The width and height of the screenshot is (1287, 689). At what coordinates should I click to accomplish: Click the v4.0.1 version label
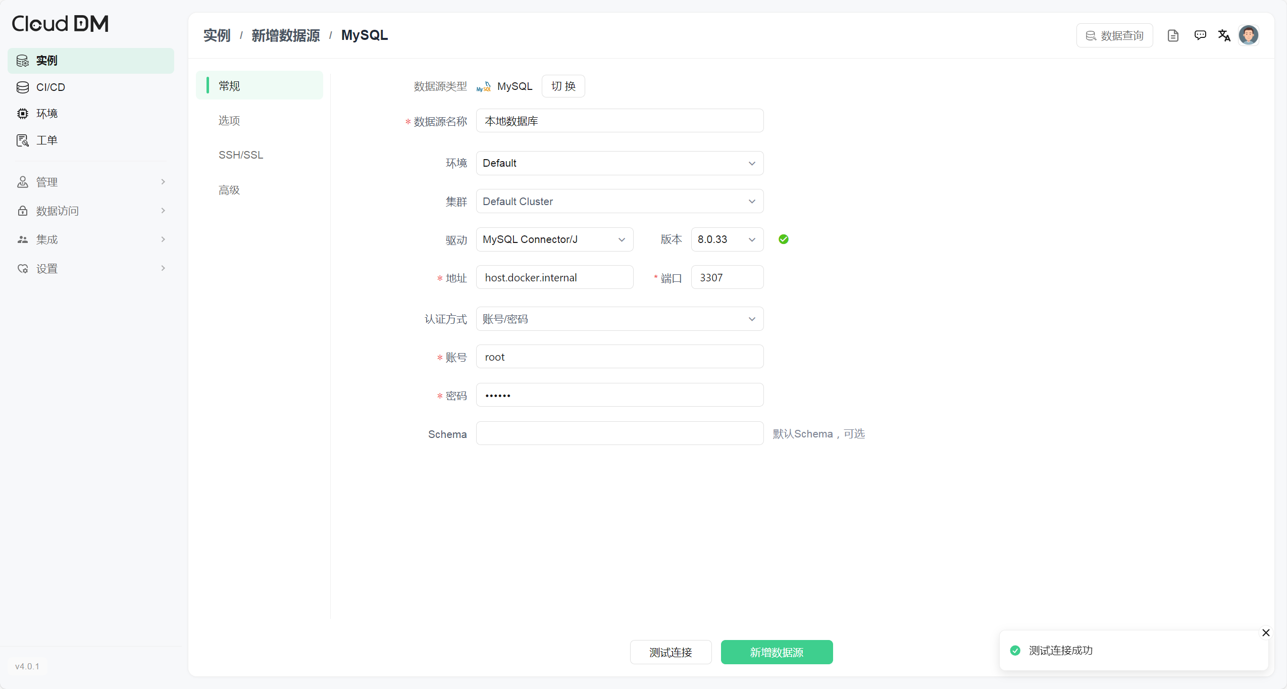pyautogui.click(x=27, y=667)
